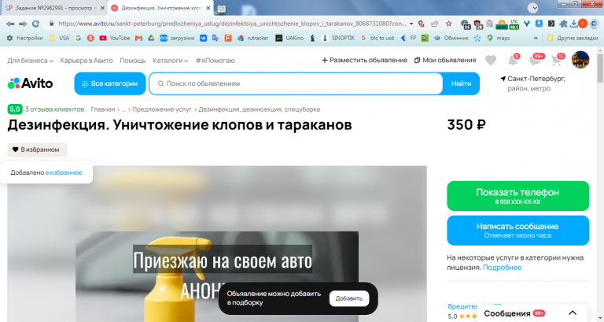This screenshot has height=322, width=604.
Task: Open Avito messages chat bubble icon
Action: click(x=535, y=61)
